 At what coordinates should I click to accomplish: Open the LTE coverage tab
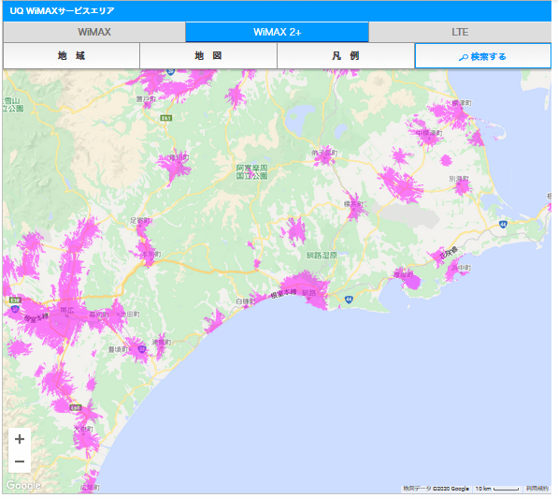coord(460,32)
